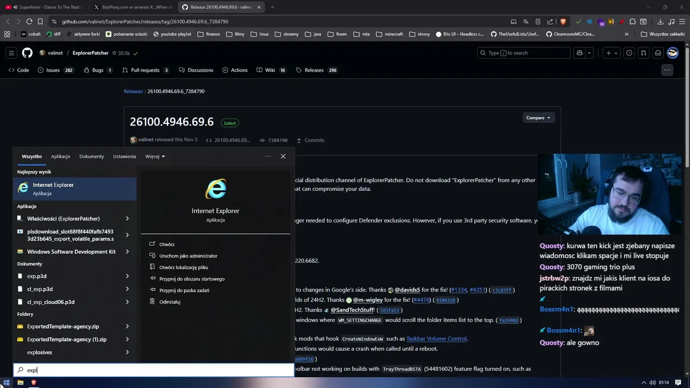Image resolution: width=690 pixels, height=388 pixels.
Task: Open File Explorer from taskbar
Action: [20, 383]
